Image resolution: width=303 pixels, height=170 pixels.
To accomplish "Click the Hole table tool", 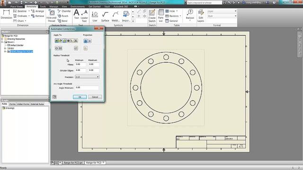I will pos(170,11).
